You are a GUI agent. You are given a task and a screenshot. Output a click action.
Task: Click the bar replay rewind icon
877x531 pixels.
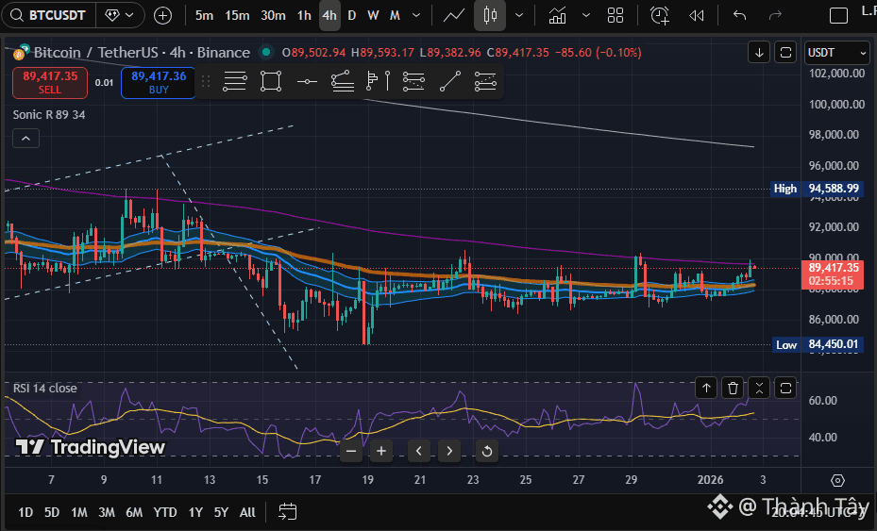[697, 15]
